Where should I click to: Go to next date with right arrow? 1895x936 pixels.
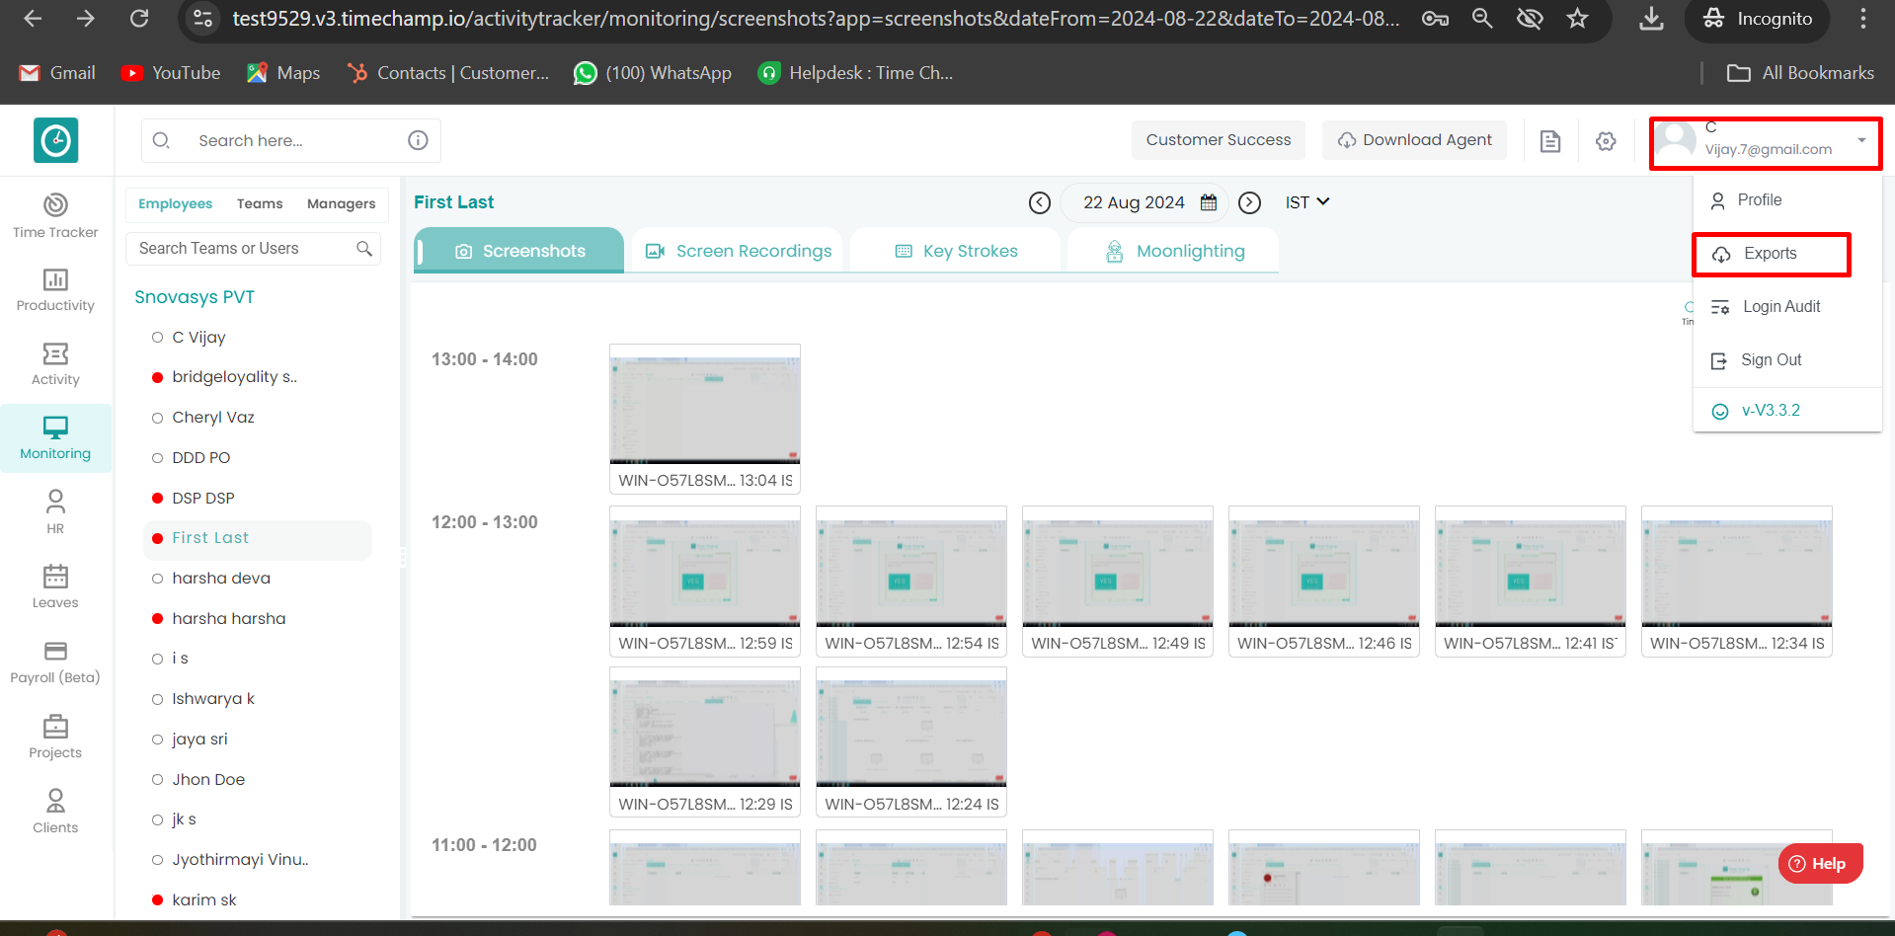tap(1250, 202)
